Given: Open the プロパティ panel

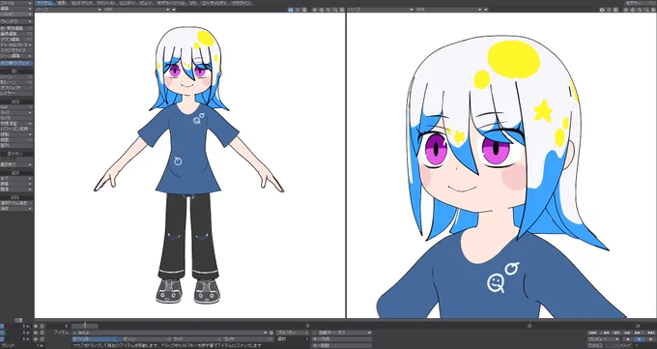Looking at the screenshot, I should 293,333.
